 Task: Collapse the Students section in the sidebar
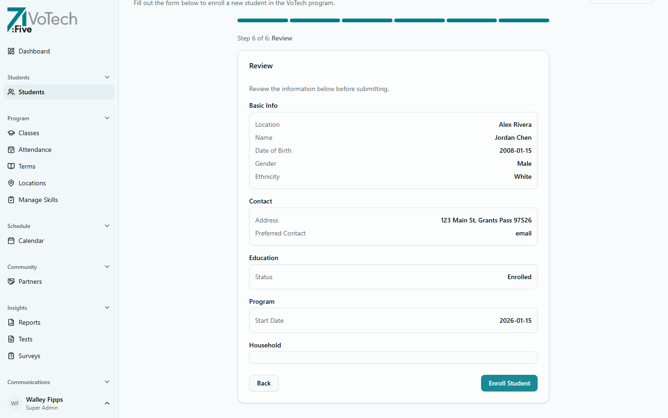pyautogui.click(x=107, y=77)
